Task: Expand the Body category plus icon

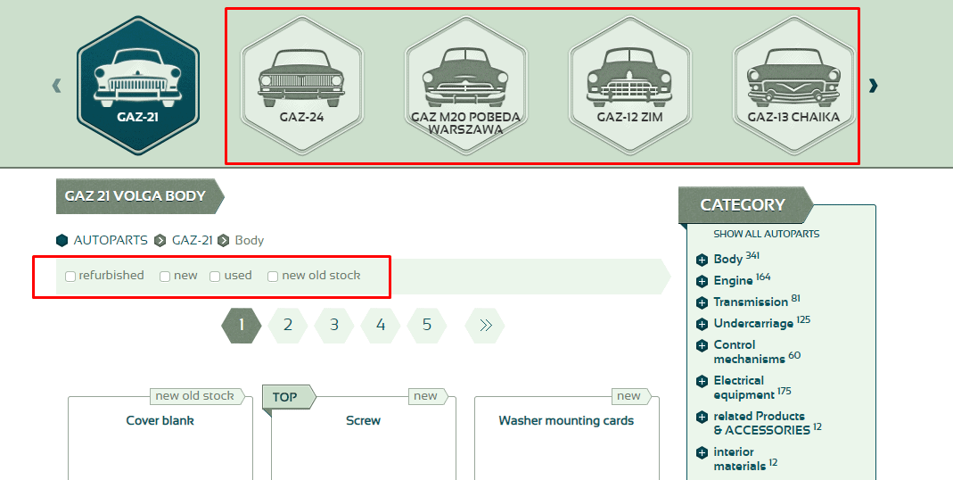Action: point(702,260)
